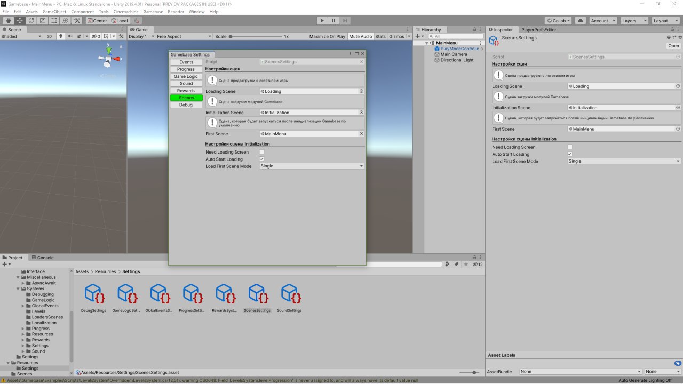Screen dimensions: 683x384
Task: Toggle Scene view audio (speaker icon)
Action: 70,36
